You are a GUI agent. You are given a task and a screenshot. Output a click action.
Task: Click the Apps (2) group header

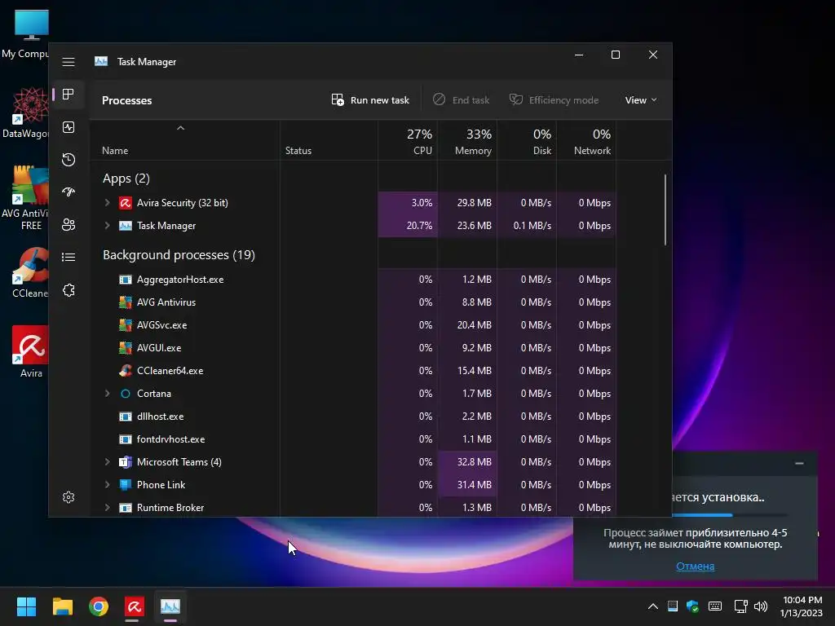[x=126, y=179]
